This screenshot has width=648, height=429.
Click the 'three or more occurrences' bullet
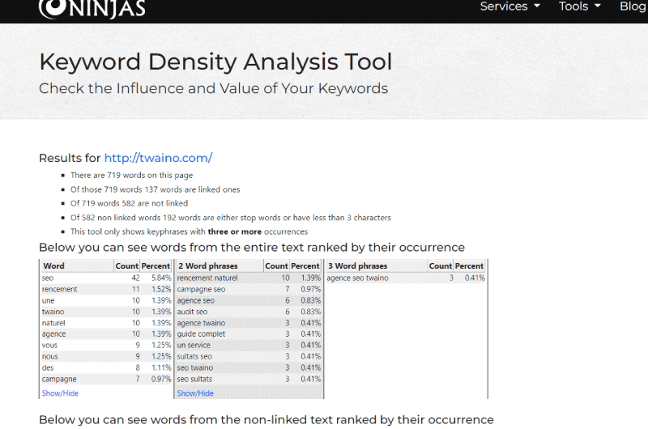(x=189, y=231)
